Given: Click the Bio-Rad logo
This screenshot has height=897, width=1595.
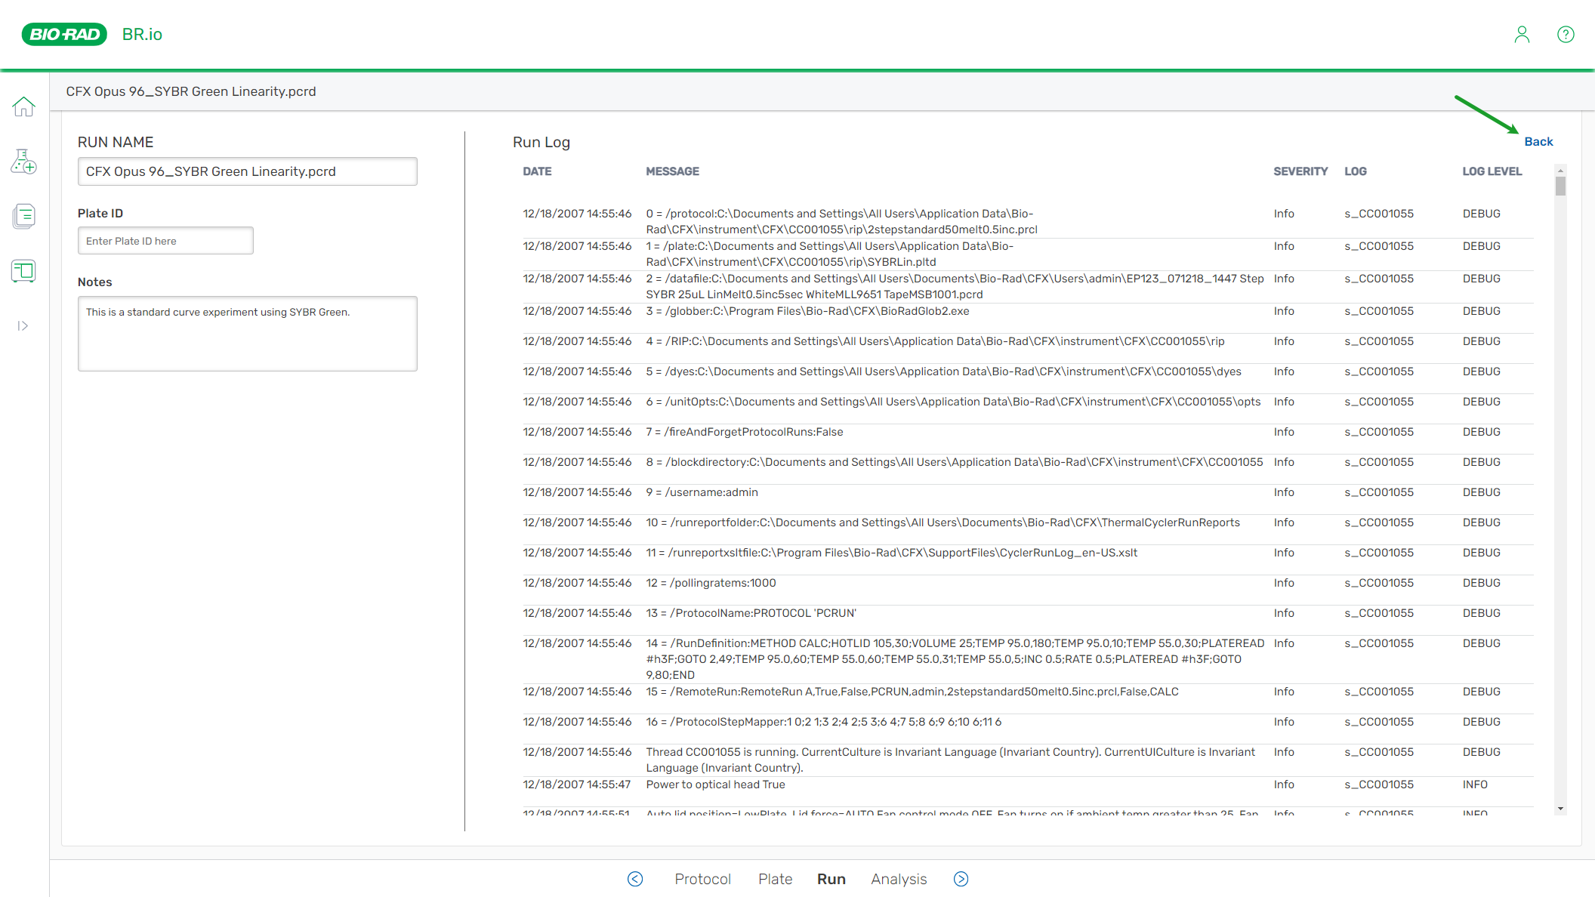Looking at the screenshot, I should pos(64,35).
